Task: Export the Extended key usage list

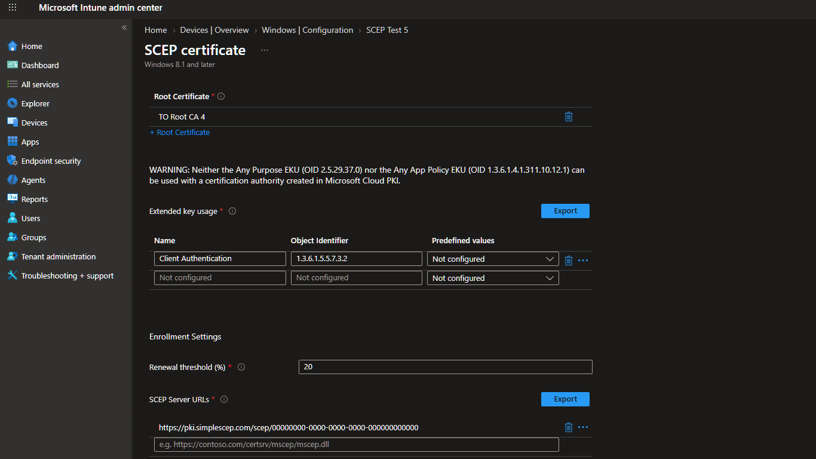Action: [x=565, y=211]
